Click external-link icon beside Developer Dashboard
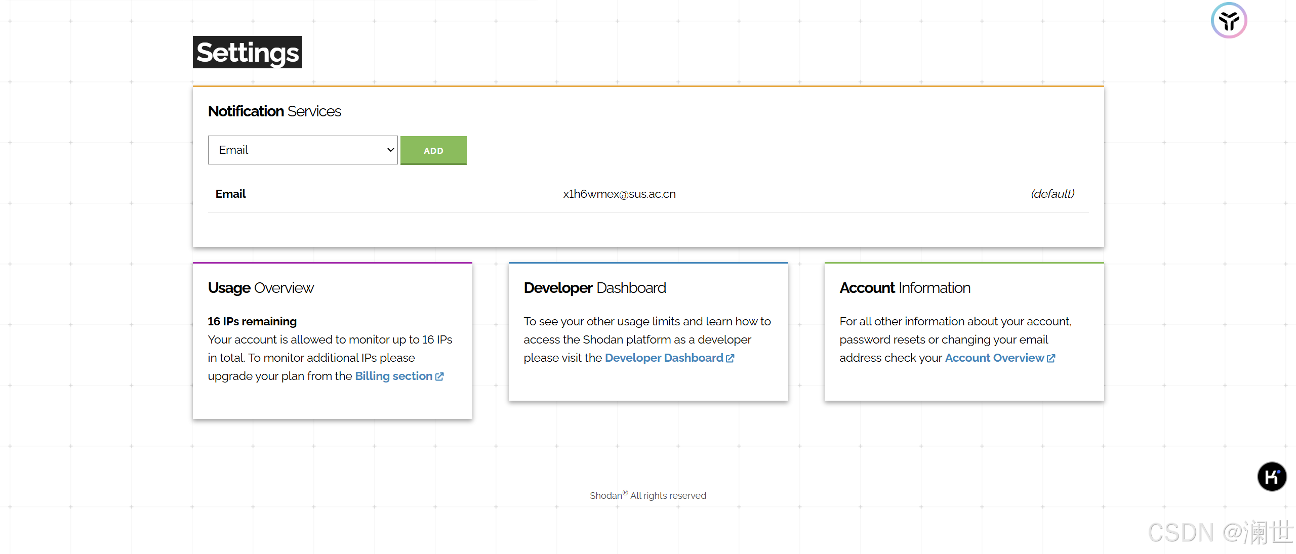 [x=730, y=358]
